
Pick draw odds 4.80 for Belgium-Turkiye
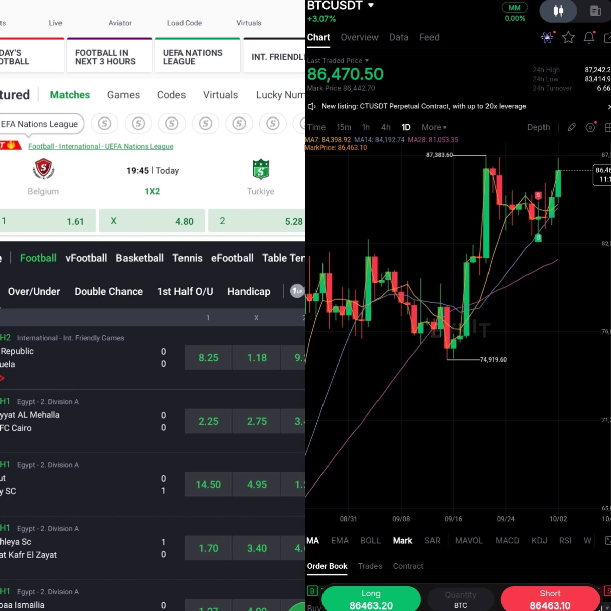(152, 221)
